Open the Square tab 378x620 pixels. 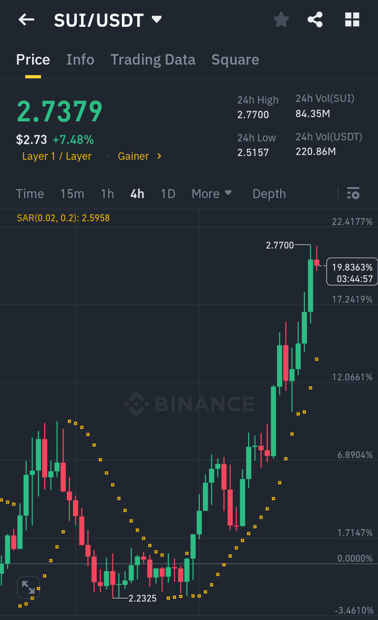pos(235,59)
